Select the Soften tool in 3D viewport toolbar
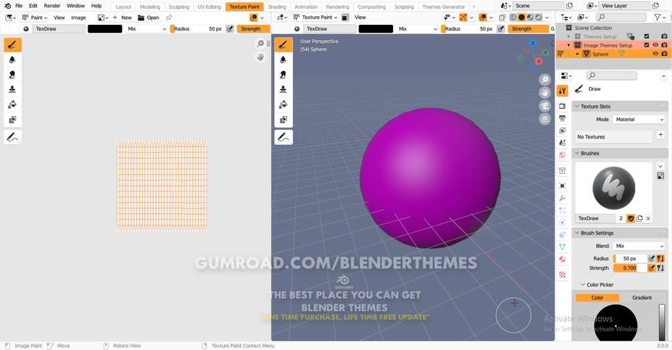 click(x=284, y=60)
